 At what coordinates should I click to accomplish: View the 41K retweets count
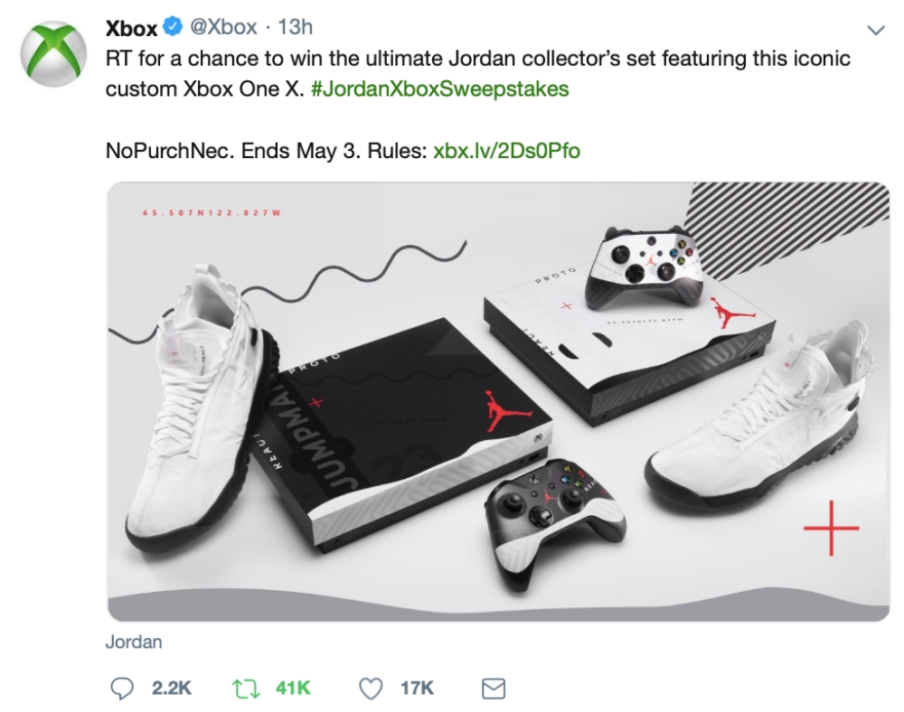pyautogui.click(x=293, y=688)
